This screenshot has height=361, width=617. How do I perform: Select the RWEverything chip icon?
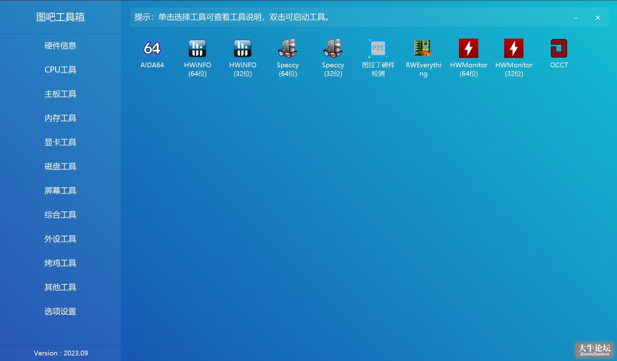click(423, 48)
